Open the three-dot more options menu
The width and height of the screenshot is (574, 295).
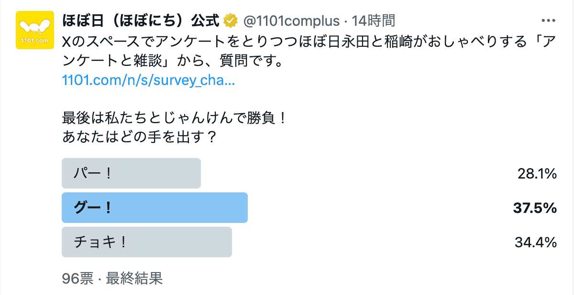(547, 21)
